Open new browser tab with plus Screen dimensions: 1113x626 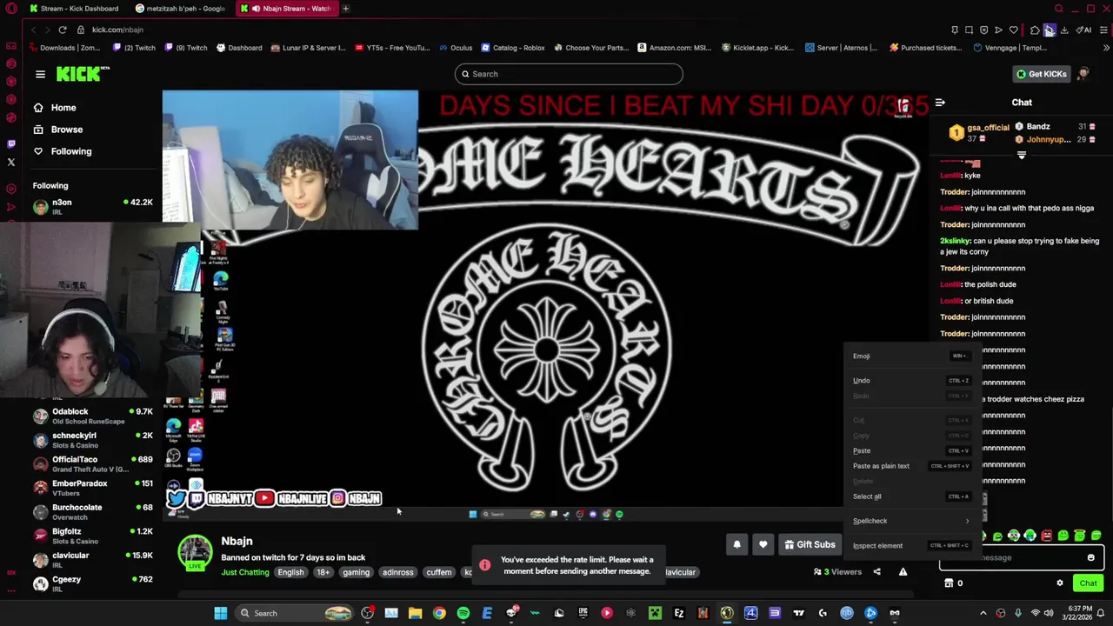point(345,9)
